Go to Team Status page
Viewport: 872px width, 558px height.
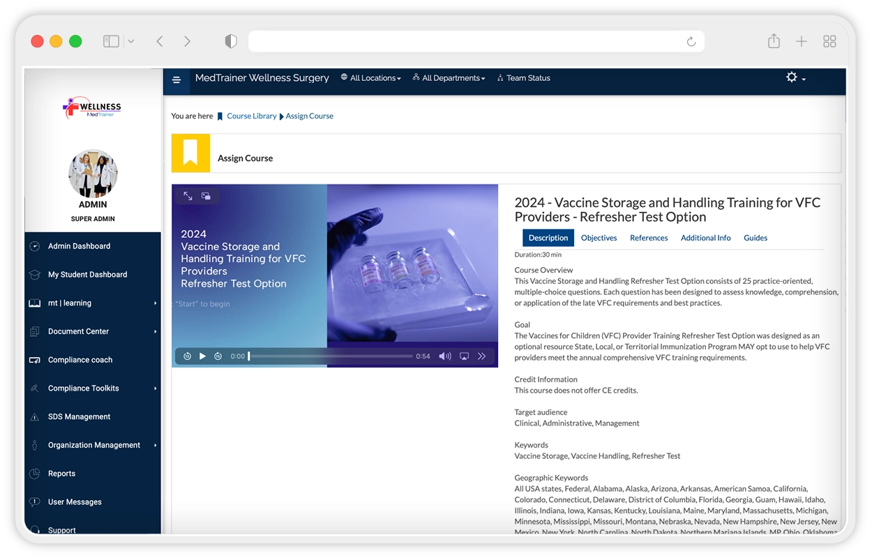523,78
